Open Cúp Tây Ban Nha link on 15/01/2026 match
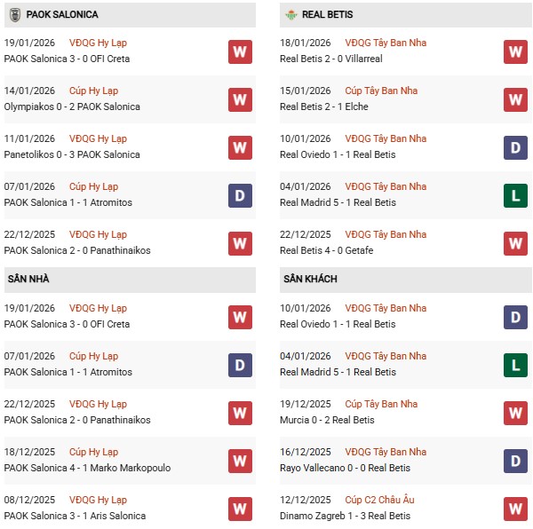The image size is (533, 529). click(381, 91)
